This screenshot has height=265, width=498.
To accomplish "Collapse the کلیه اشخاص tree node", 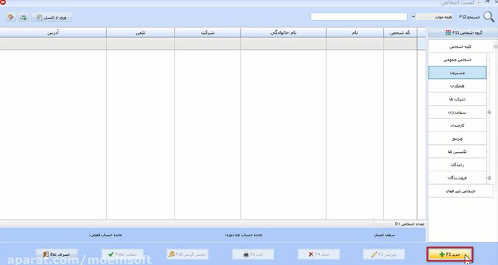I will click(x=496, y=46).
